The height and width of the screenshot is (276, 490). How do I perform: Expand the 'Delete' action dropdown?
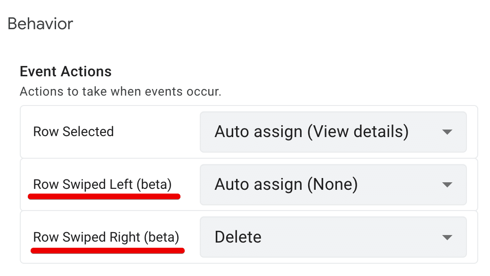(x=333, y=237)
